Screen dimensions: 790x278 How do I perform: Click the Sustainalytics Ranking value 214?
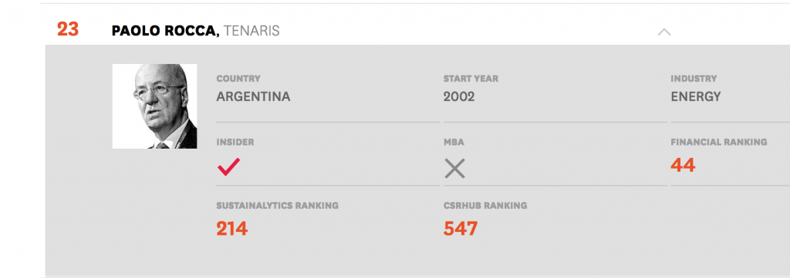(x=231, y=229)
